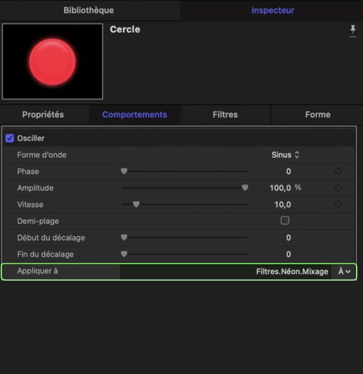Click the Phase value 0
363x374 pixels.
(x=288, y=171)
